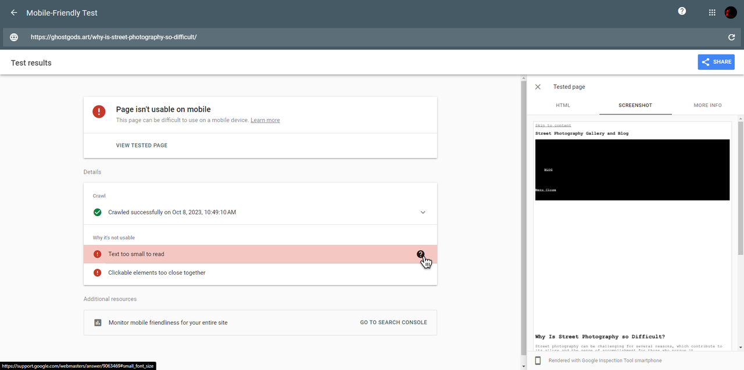Open the Google apps grid icon

point(712,13)
